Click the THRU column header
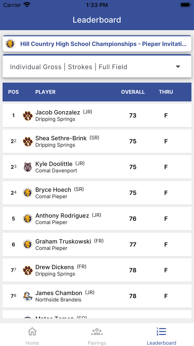This screenshot has width=194, height=346. [x=166, y=92]
